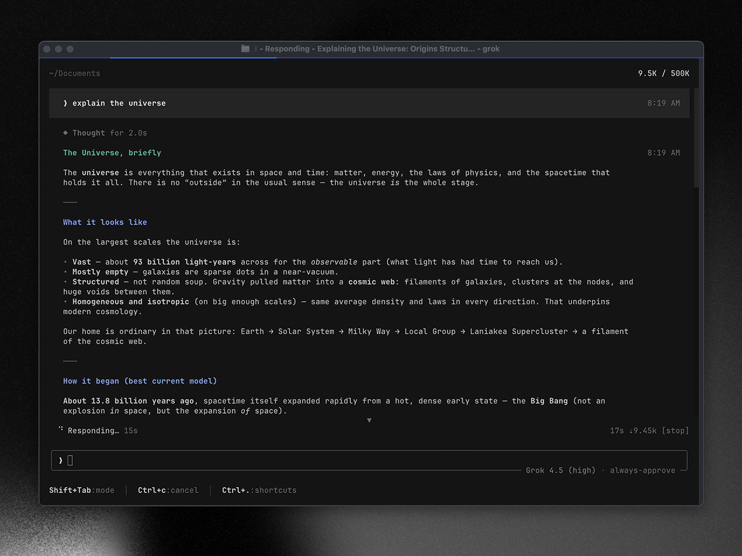Click the Ctrl+.:shortcuts hint
The image size is (742, 556).
[260, 490]
